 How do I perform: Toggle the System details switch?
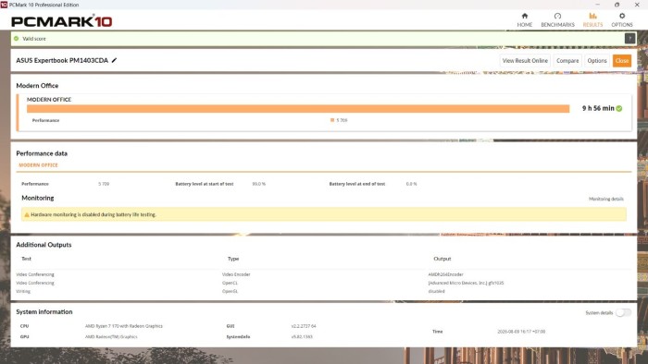pos(623,312)
